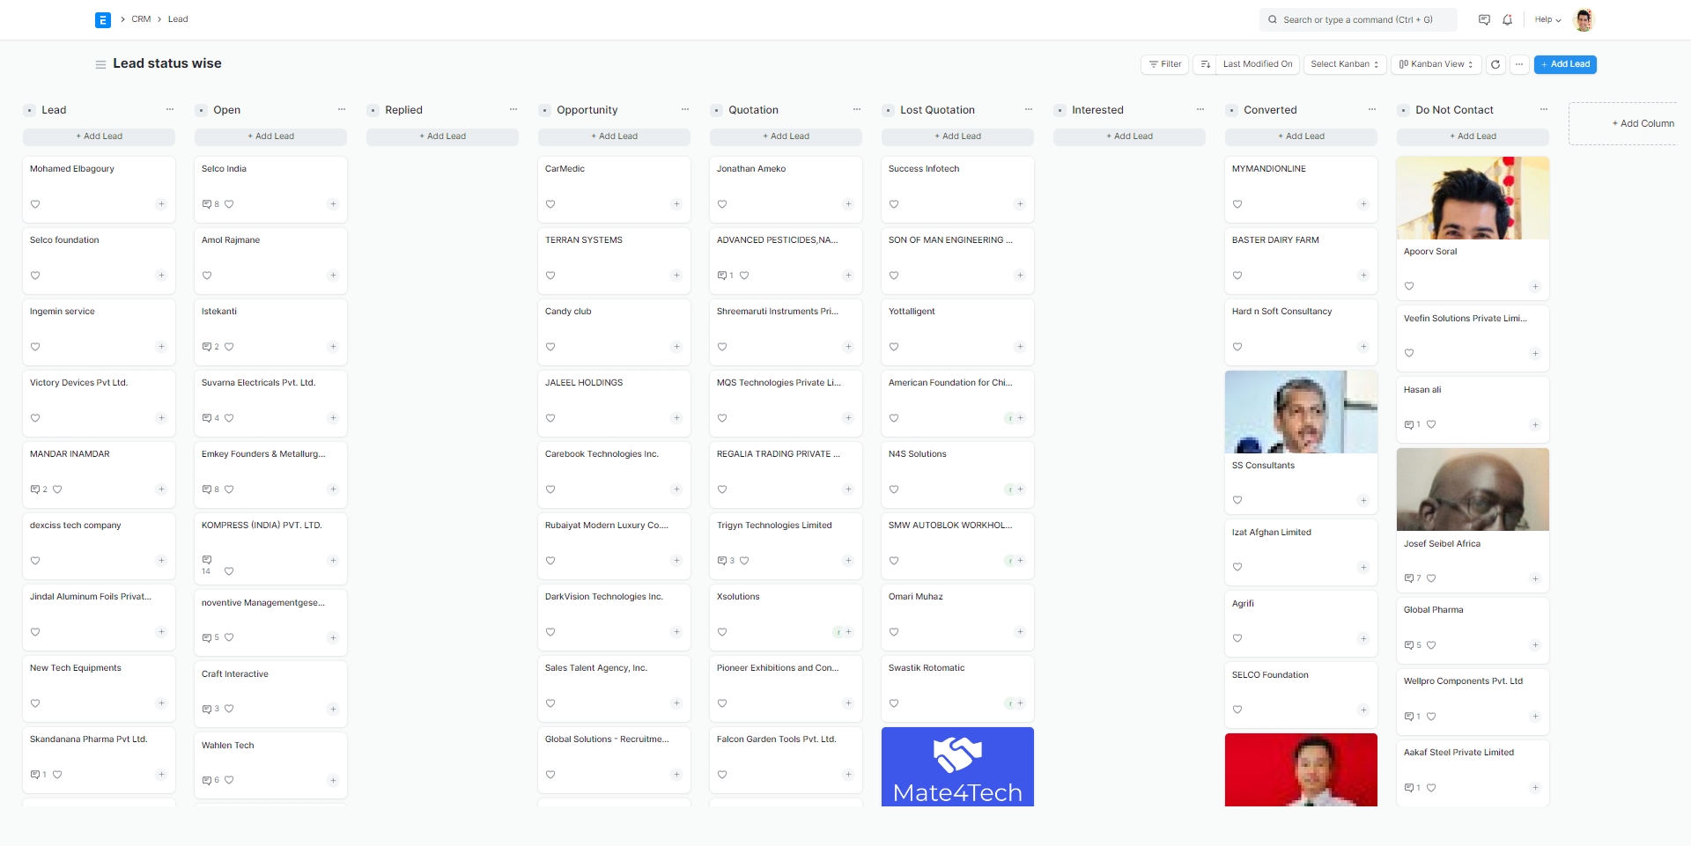Open the Opportunity column options menu

(x=685, y=110)
